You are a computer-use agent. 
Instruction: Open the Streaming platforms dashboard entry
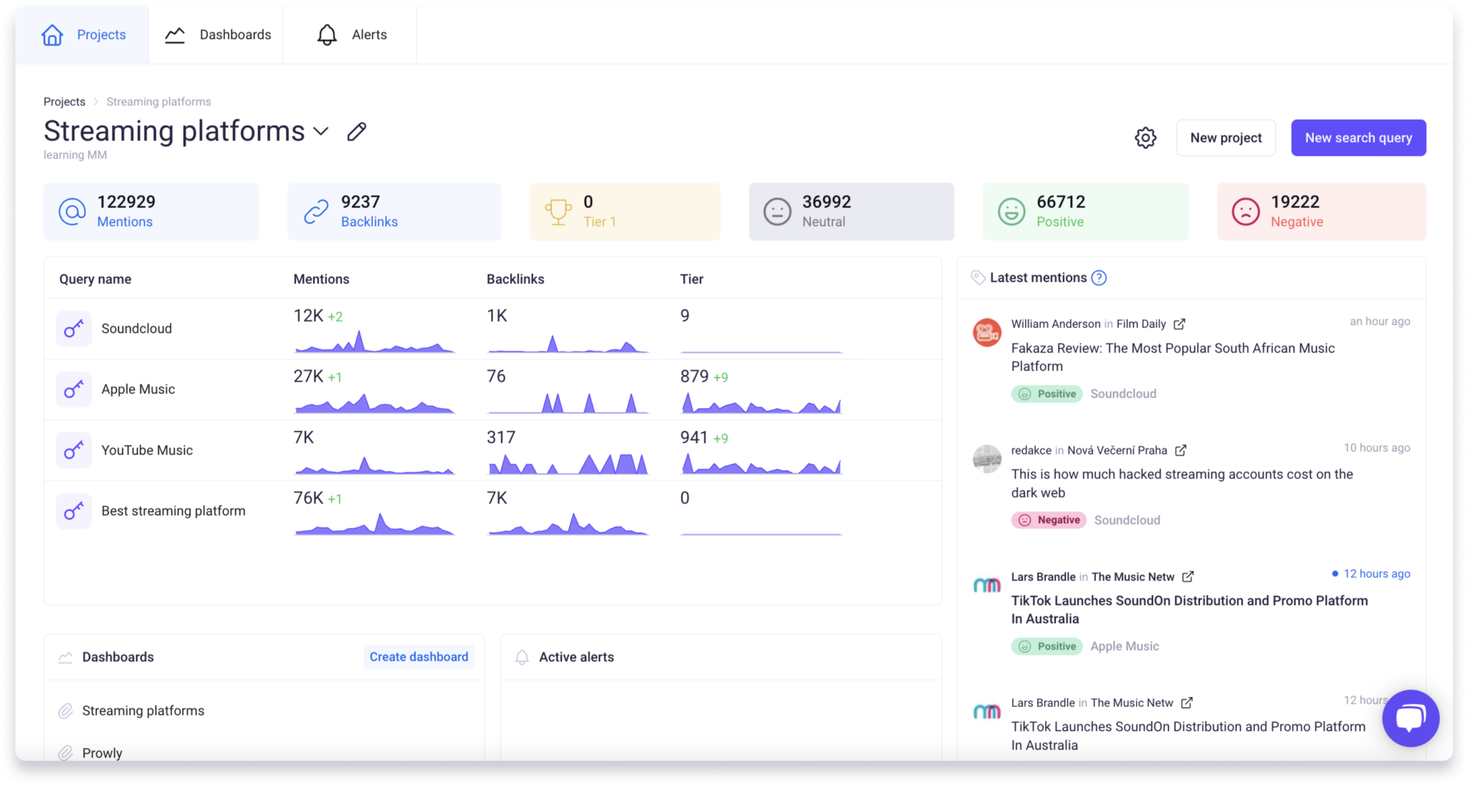point(143,711)
